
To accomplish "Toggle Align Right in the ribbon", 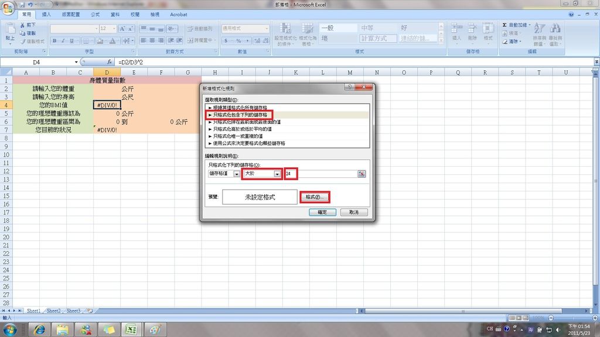I will (161, 40).
